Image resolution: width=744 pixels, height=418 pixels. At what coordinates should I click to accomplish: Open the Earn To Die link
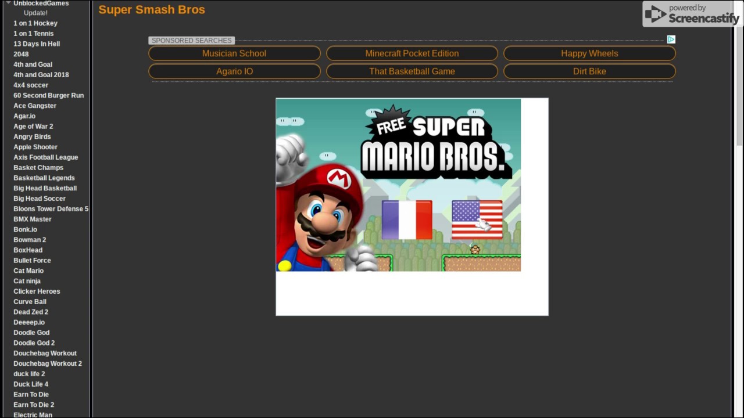pos(31,394)
